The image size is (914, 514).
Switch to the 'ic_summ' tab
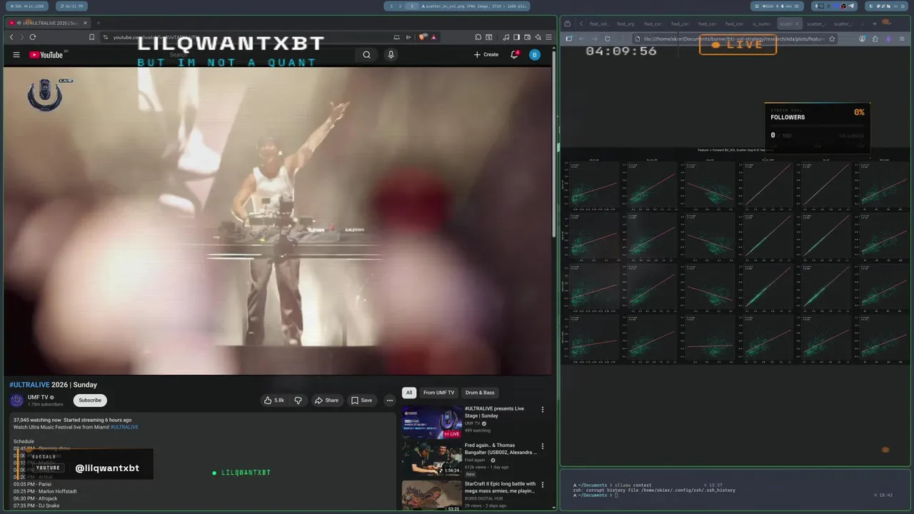tap(761, 24)
